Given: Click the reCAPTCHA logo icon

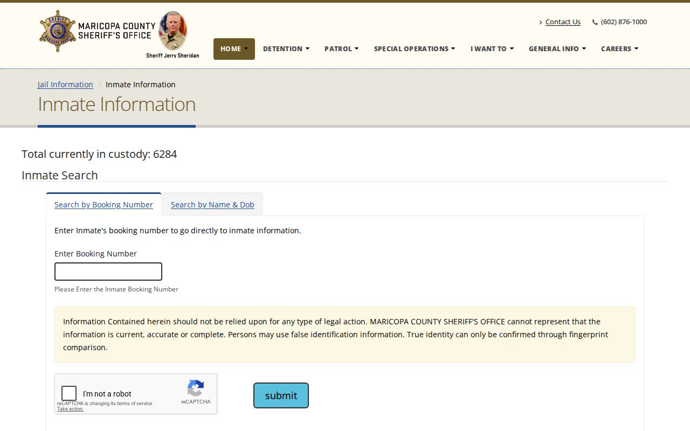Looking at the screenshot, I should point(196,388).
